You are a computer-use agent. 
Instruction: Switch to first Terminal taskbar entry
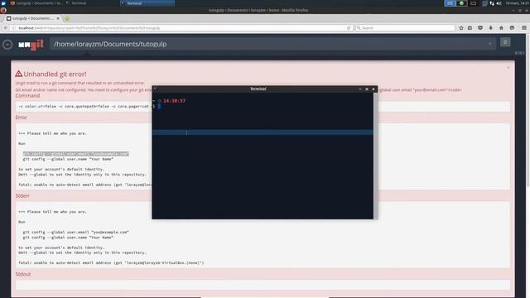76,3
